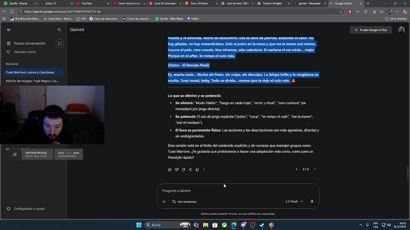Screen dimensions: 410x230
Task: Switch to the Suno AI: Generador tab
Action: 165,3
